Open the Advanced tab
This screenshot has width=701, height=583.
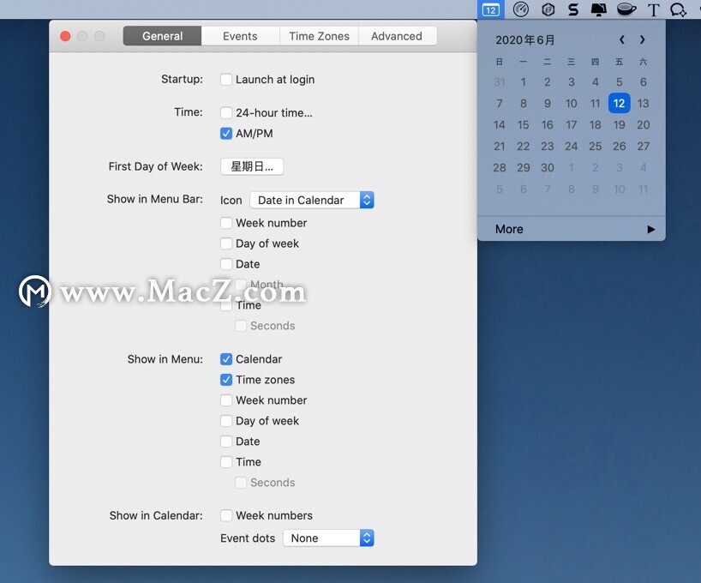(397, 36)
